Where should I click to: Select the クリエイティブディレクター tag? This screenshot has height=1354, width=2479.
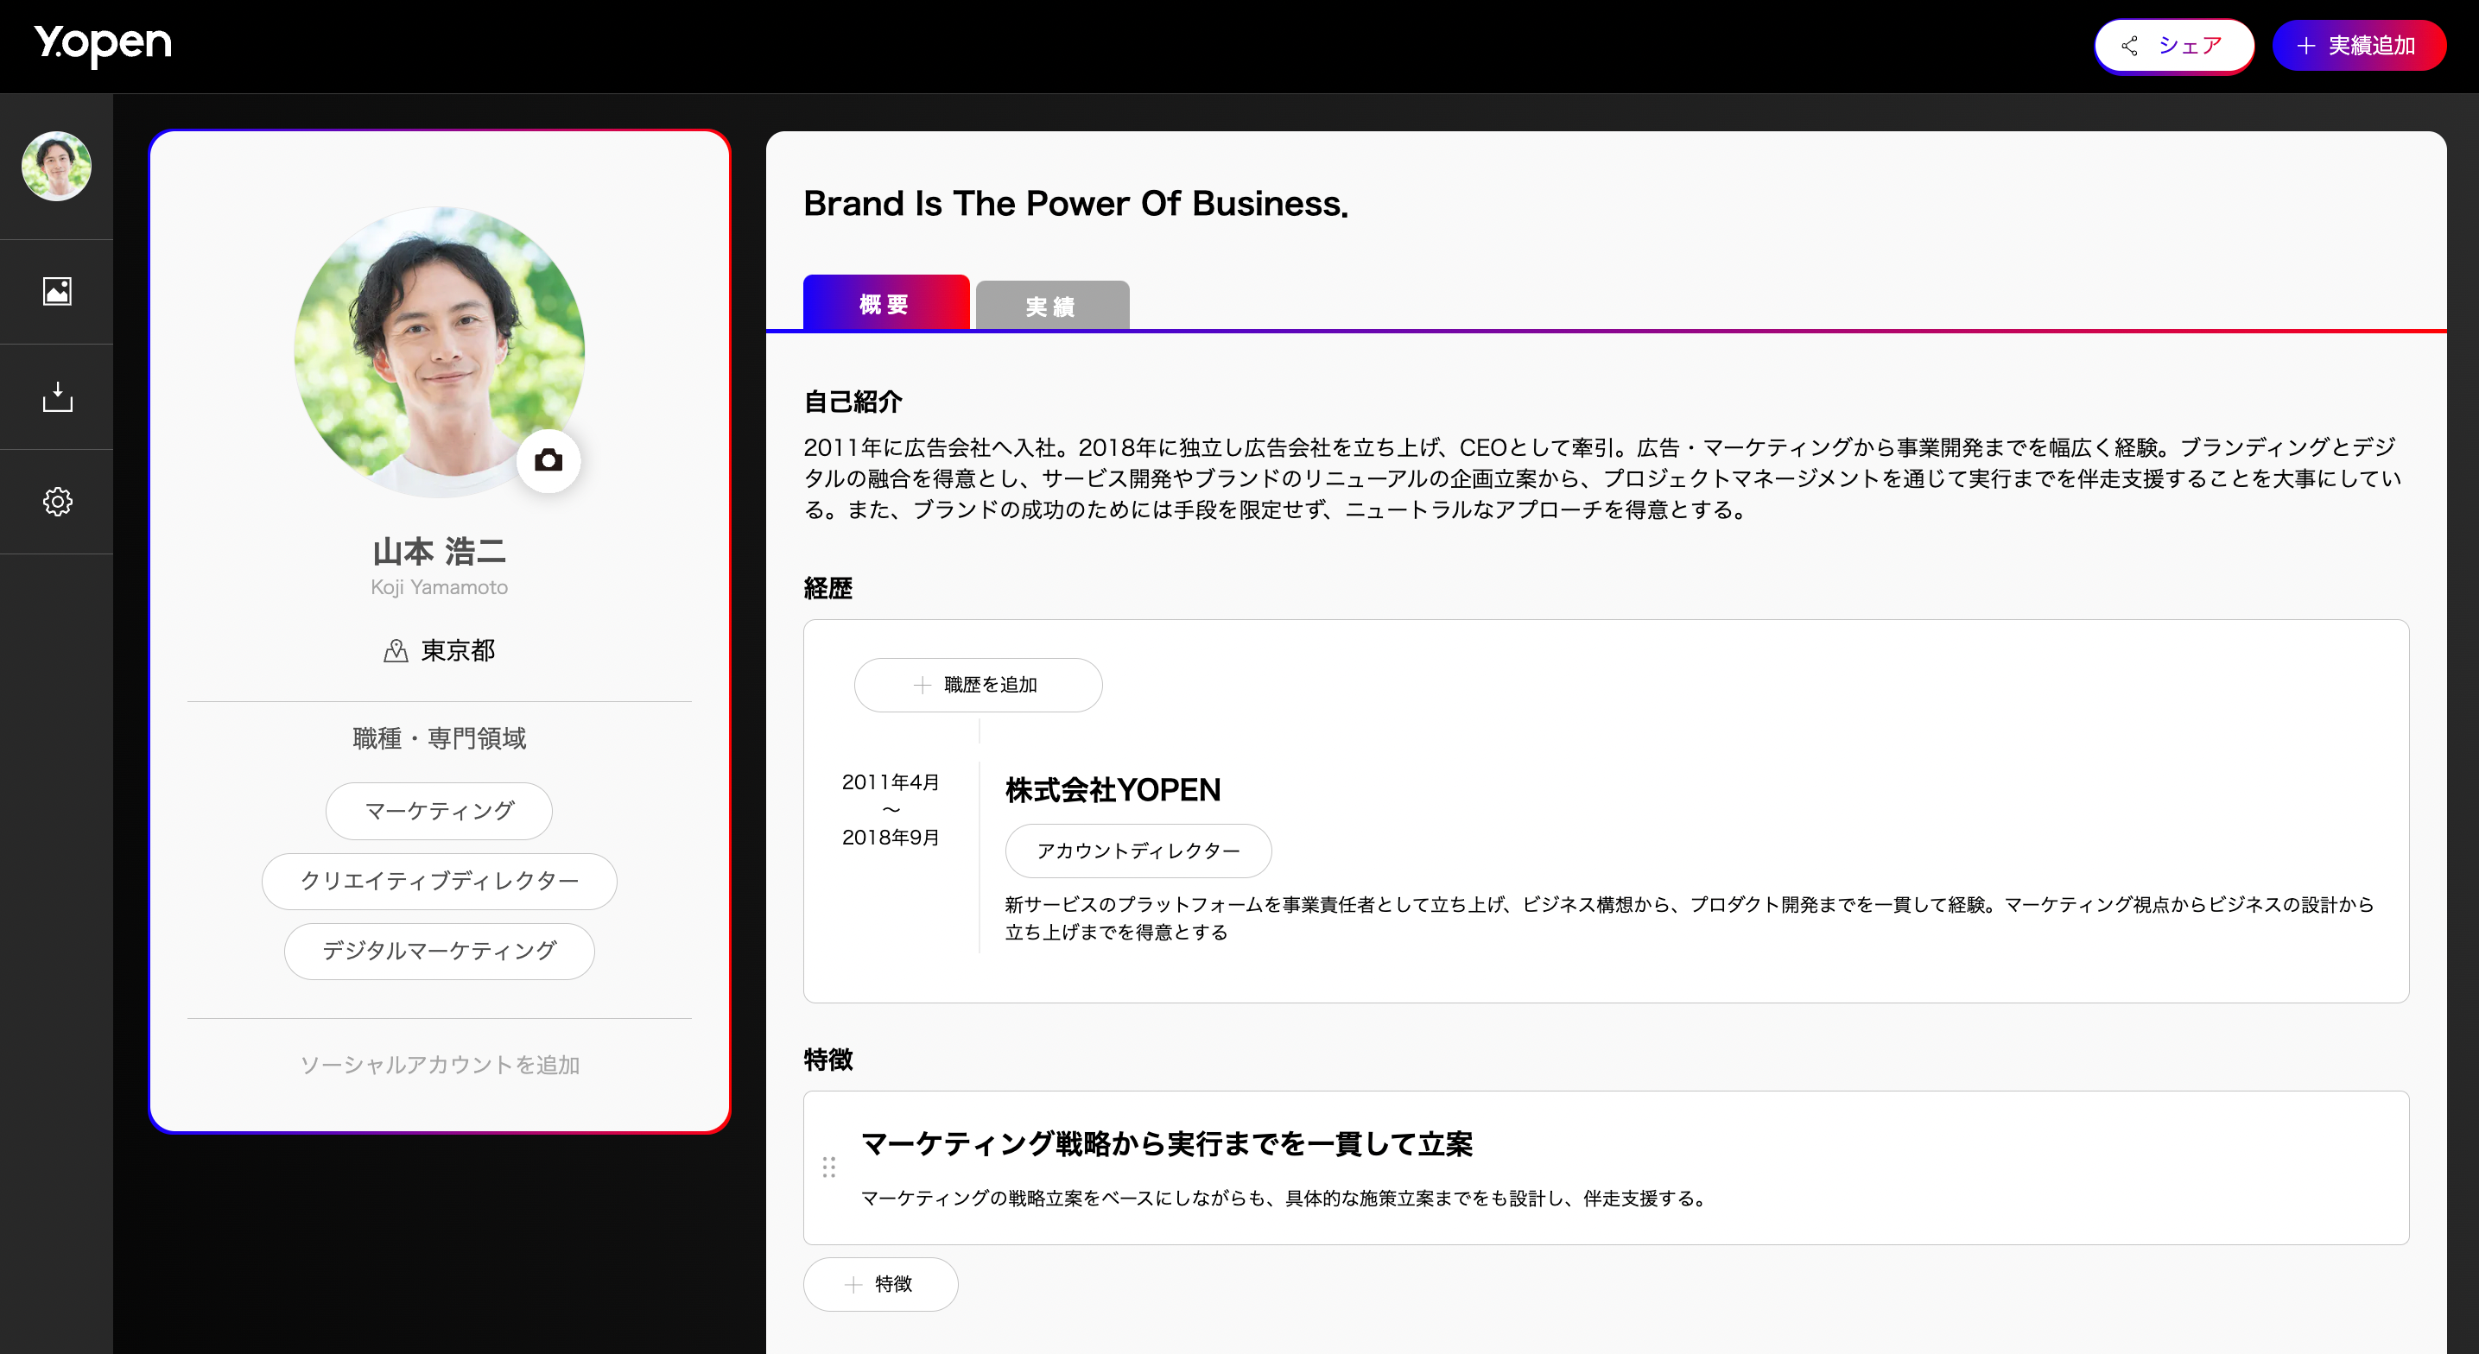(x=439, y=881)
